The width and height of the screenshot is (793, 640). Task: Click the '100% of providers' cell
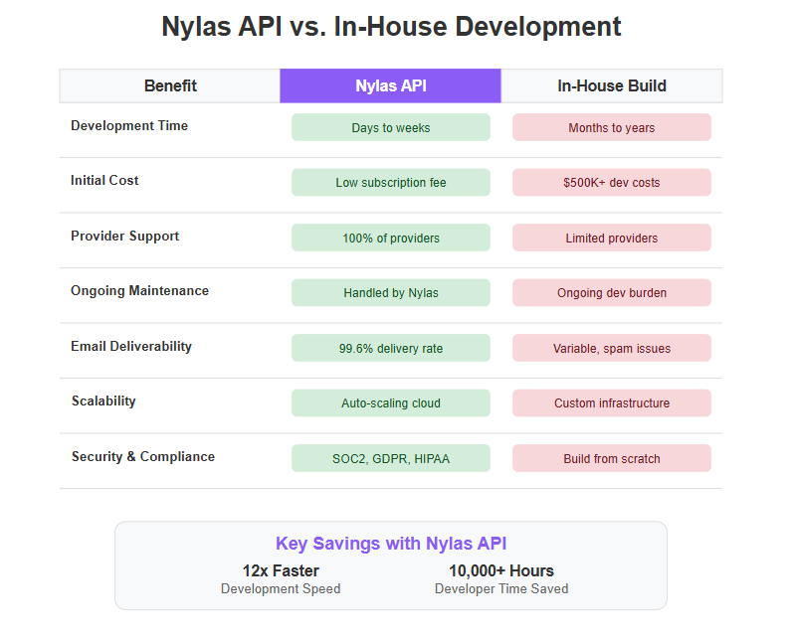coord(390,238)
